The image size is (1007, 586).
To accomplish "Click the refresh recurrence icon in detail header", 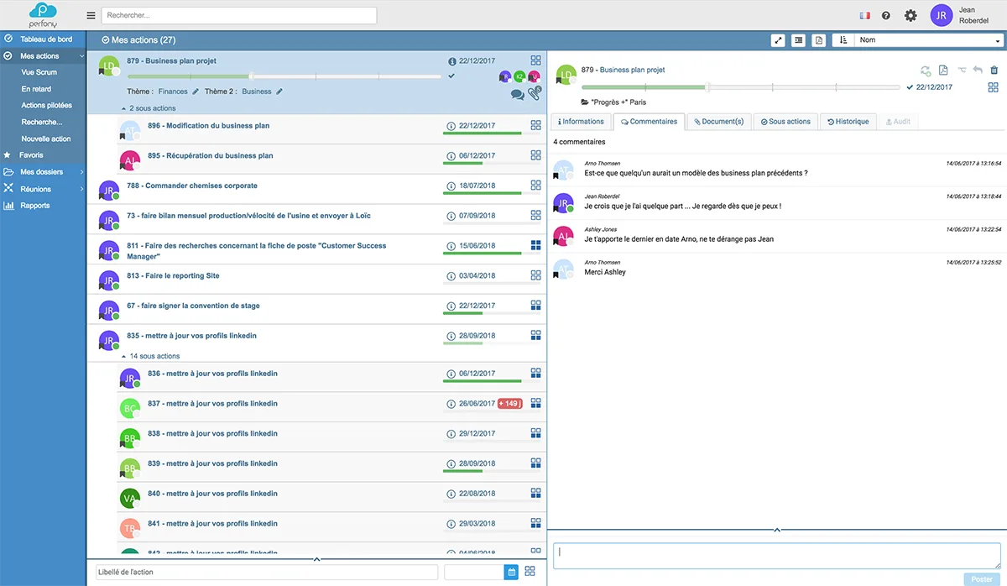I will (926, 71).
